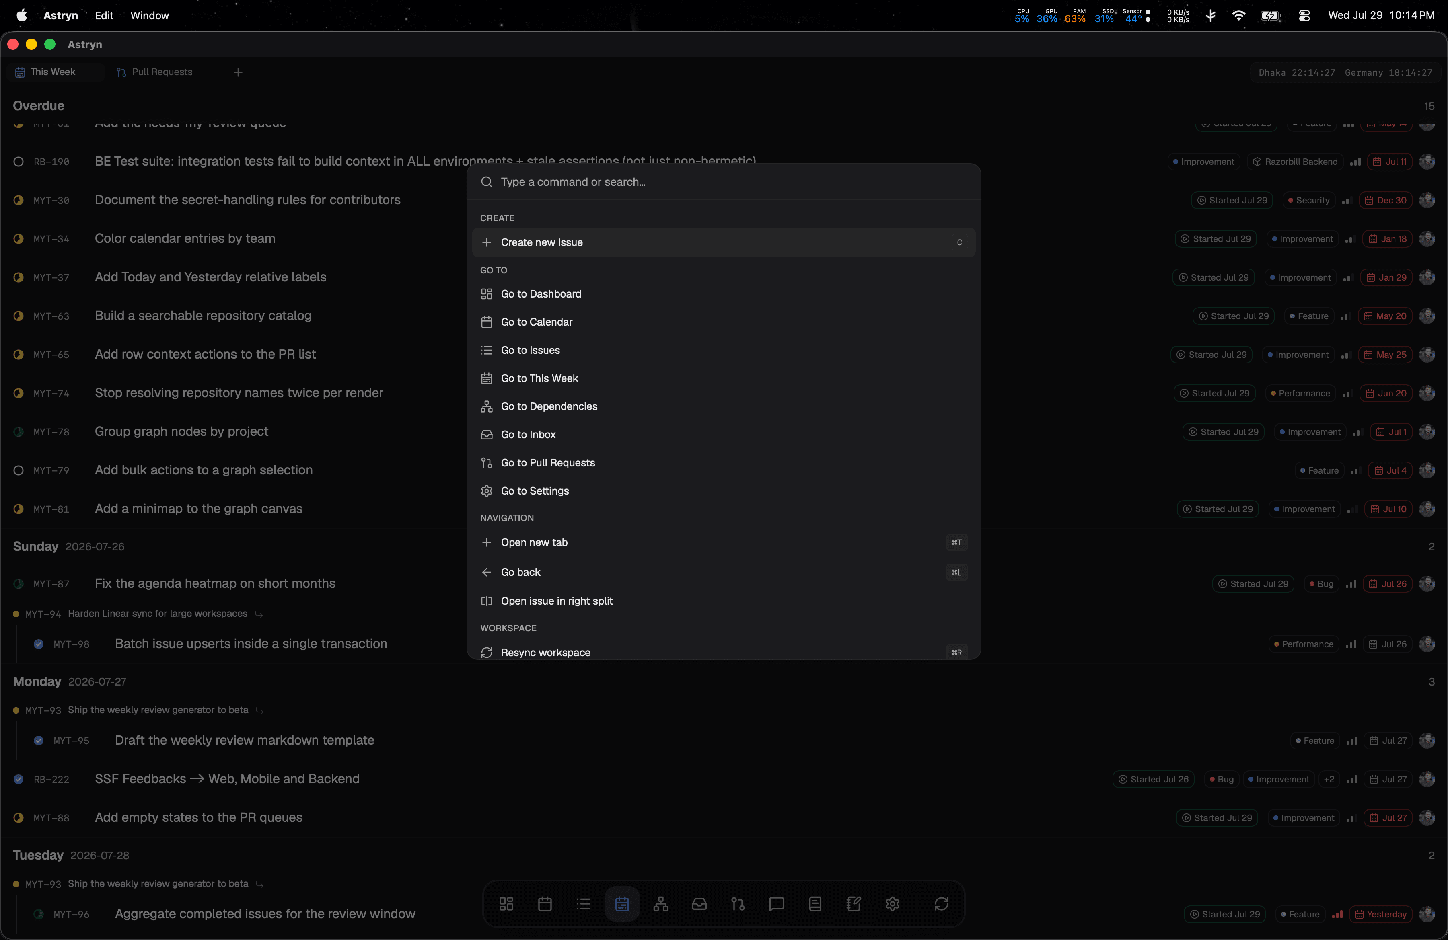The image size is (1448, 940).
Task: Click the plus icon to add new tab
Action: tap(238, 72)
